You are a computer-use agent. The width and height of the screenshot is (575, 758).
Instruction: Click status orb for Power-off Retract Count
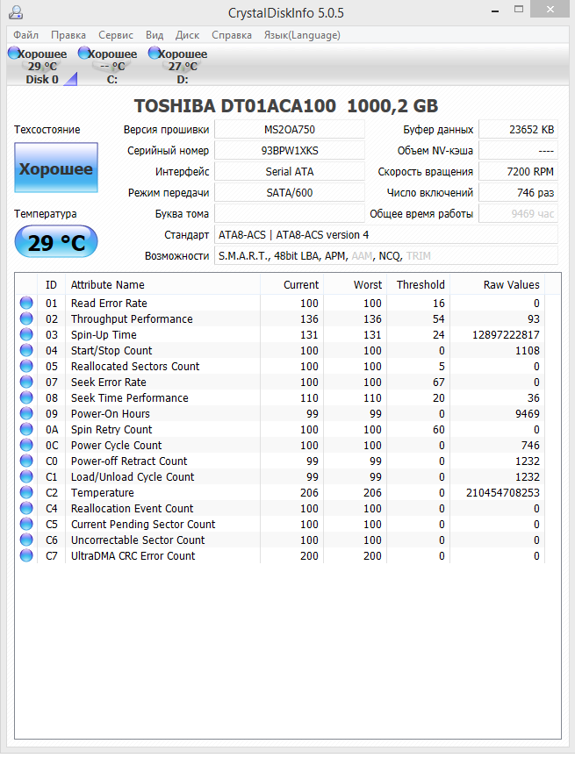click(x=26, y=461)
